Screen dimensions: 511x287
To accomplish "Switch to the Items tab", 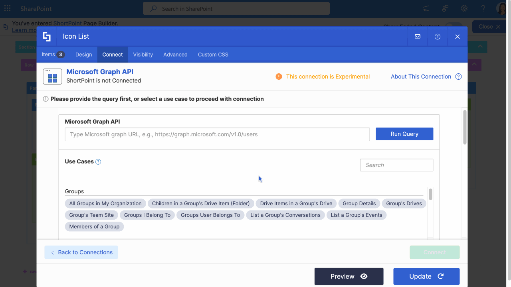I will point(53,55).
